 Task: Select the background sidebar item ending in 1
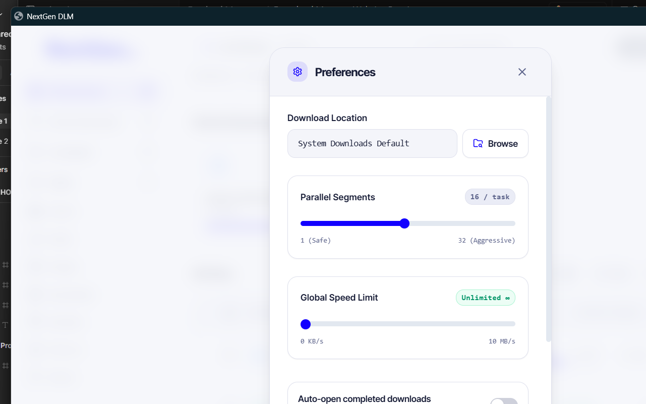(4, 121)
